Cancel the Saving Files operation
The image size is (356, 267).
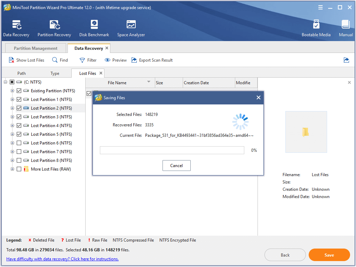pos(176,166)
